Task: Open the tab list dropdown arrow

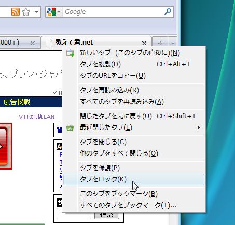Action: click(x=173, y=43)
